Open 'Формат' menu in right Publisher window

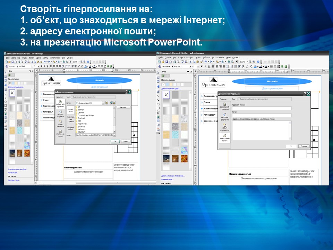pos(190,58)
